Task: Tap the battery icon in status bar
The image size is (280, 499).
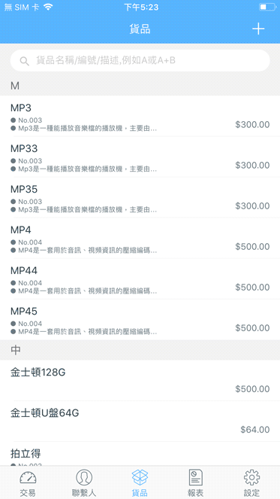Action: pyautogui.click(x=267, y=7)
